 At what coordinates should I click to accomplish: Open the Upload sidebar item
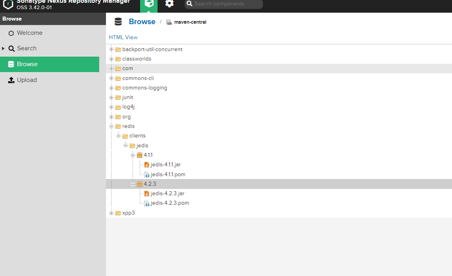(x=50, y=80)
